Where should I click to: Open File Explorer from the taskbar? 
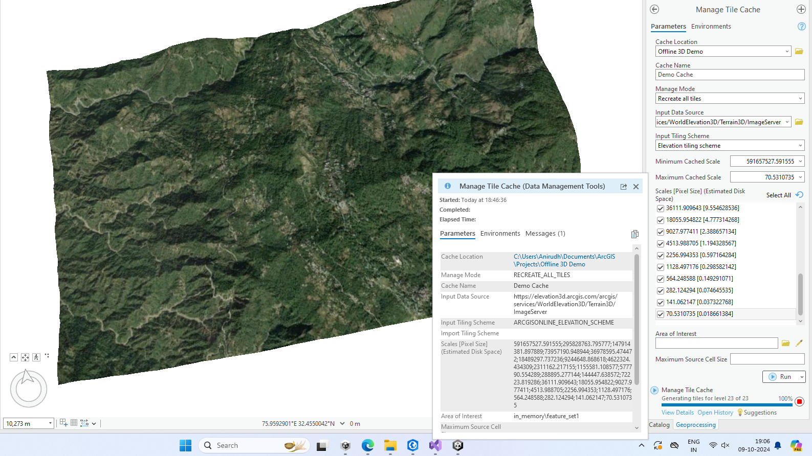[390, 445]
